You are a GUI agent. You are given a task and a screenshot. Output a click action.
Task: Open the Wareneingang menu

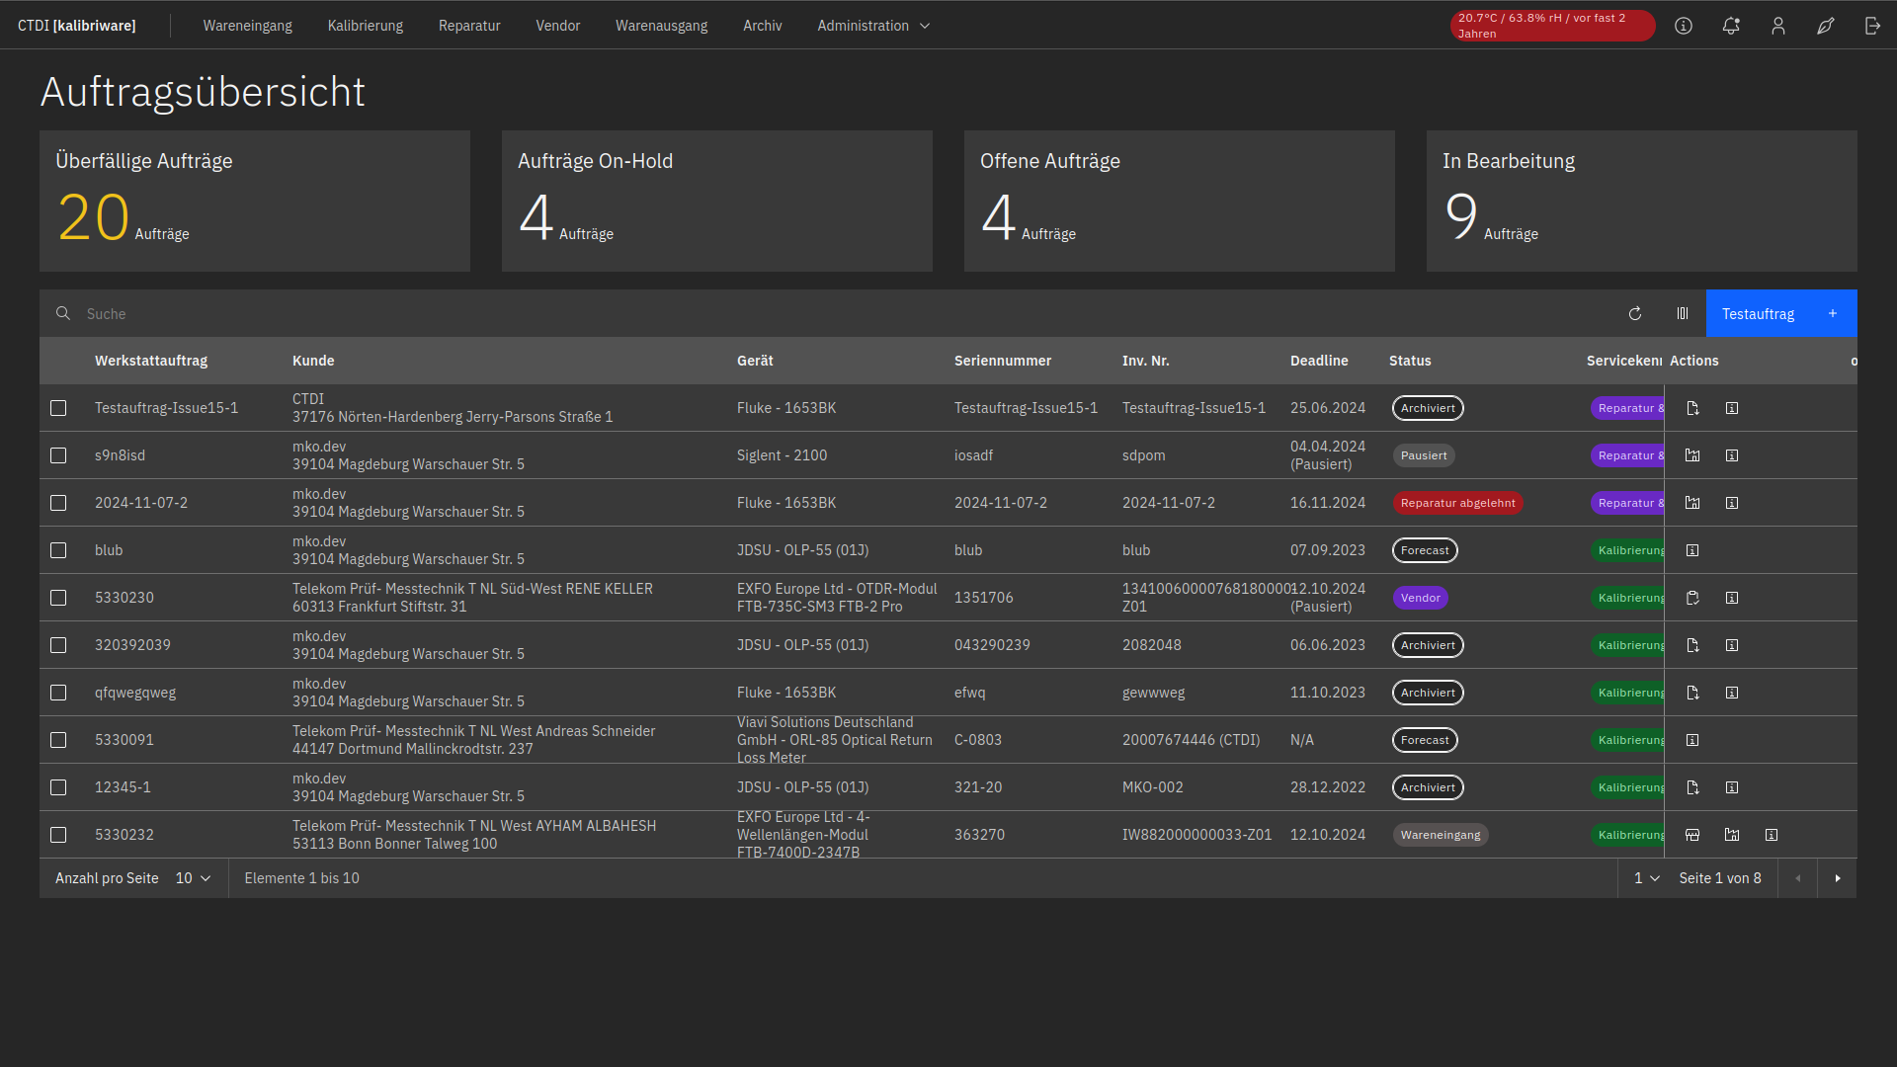[247, 26]
